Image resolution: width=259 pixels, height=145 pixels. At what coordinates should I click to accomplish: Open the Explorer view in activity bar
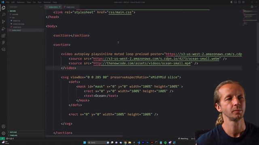coord(4,8)
